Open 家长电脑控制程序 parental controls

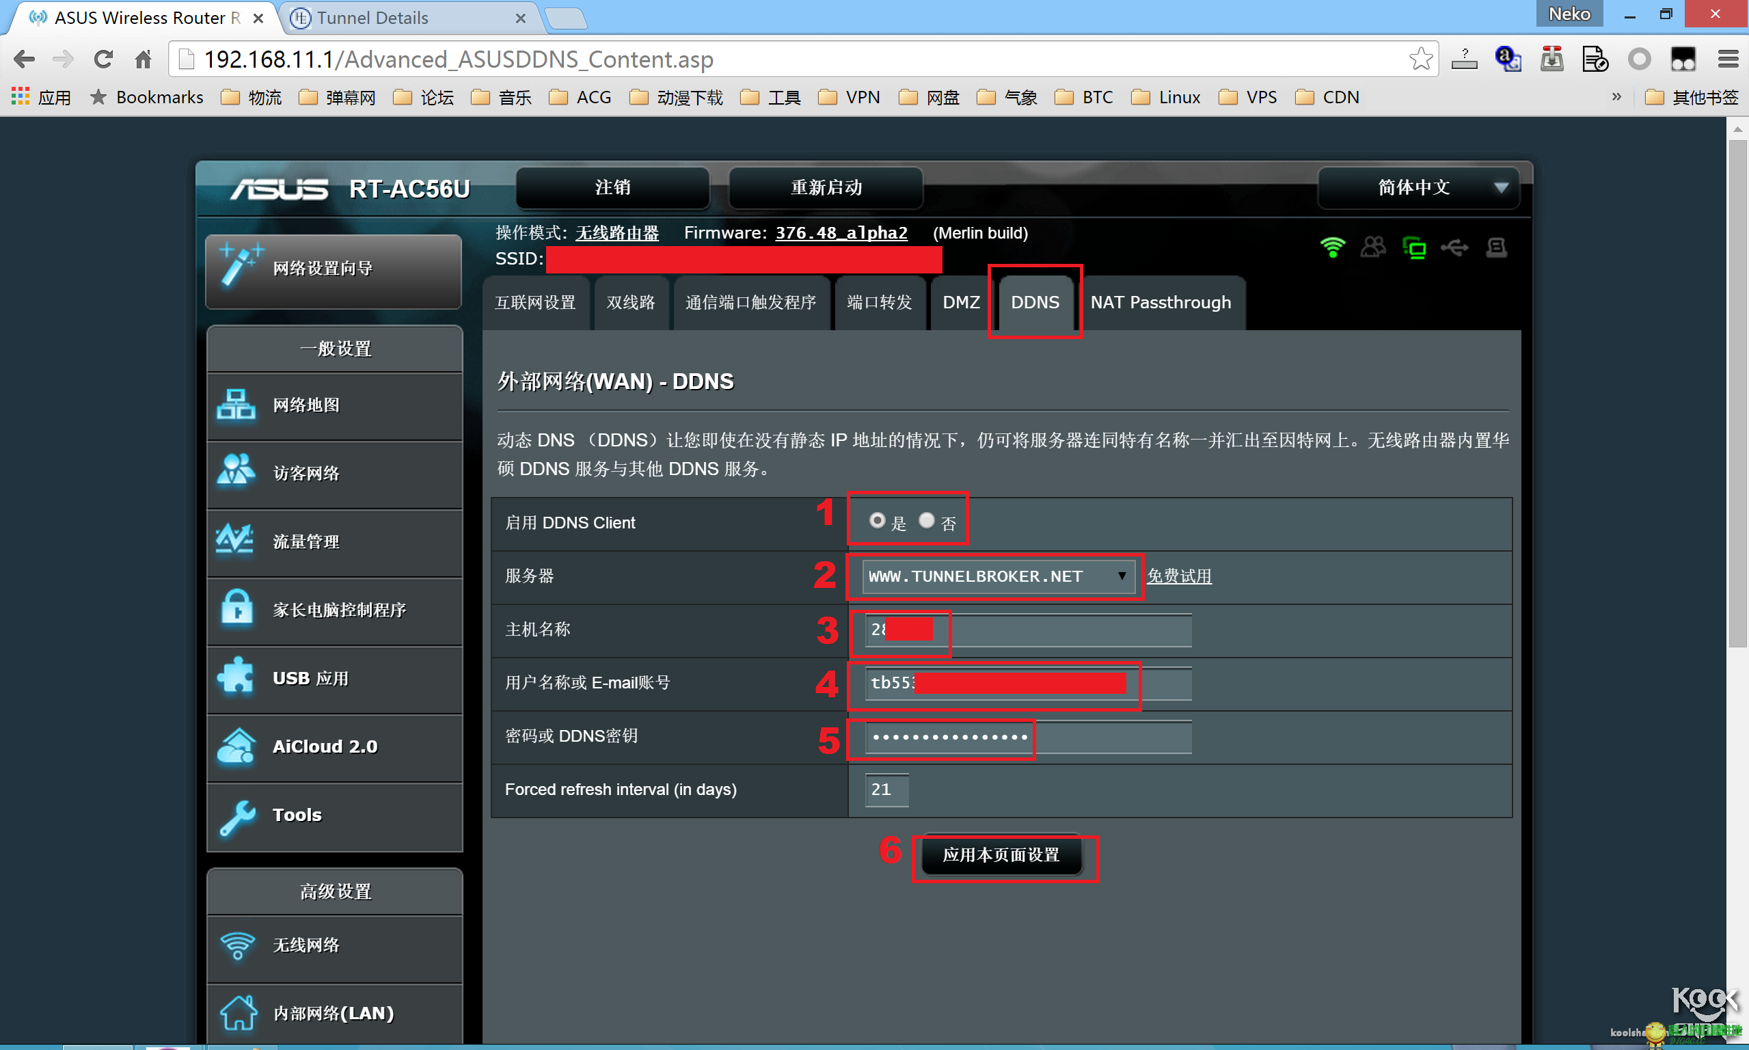334,610
